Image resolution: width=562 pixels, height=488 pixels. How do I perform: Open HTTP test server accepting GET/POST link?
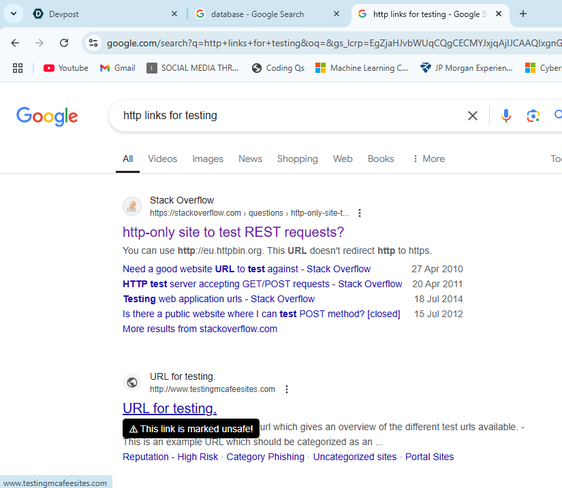(262, 284)
